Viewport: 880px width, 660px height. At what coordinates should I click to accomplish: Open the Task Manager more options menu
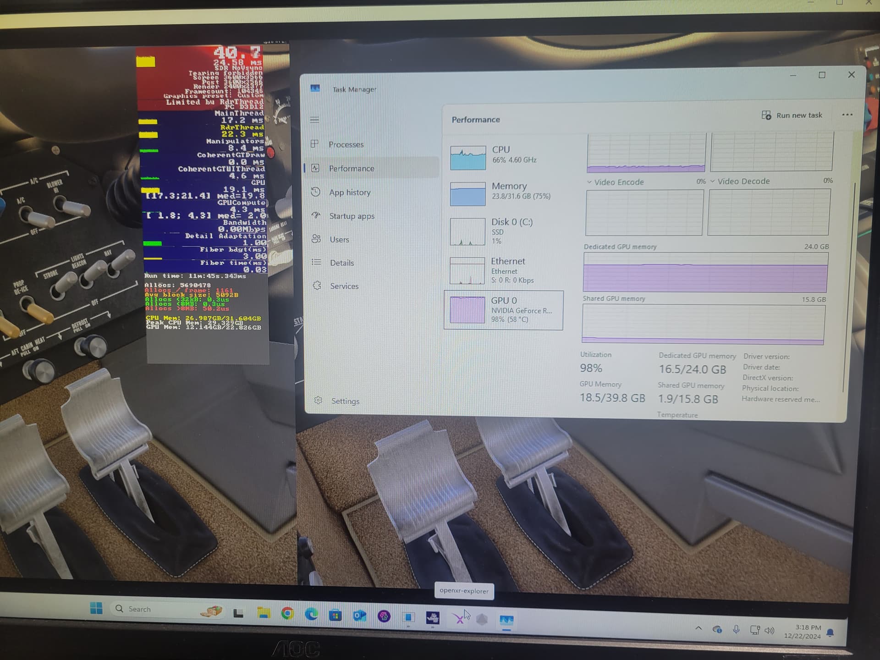[847, 115]
